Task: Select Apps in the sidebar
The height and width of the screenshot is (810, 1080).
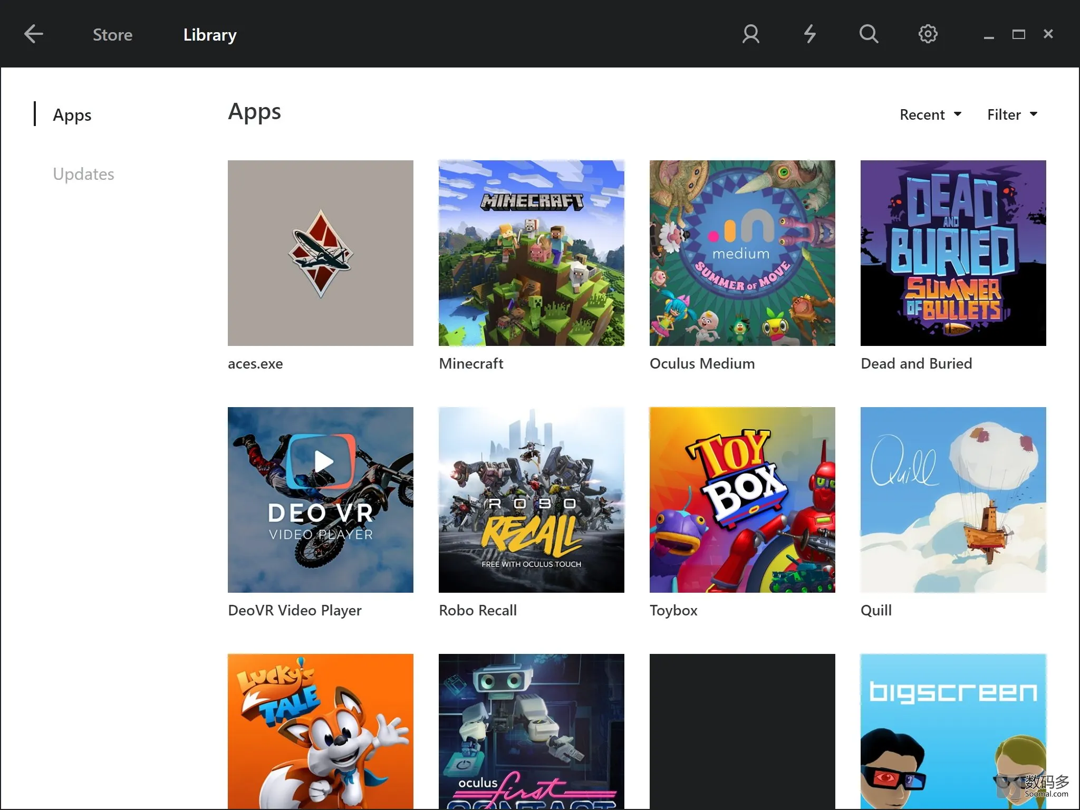Action: tap(72, 115)
